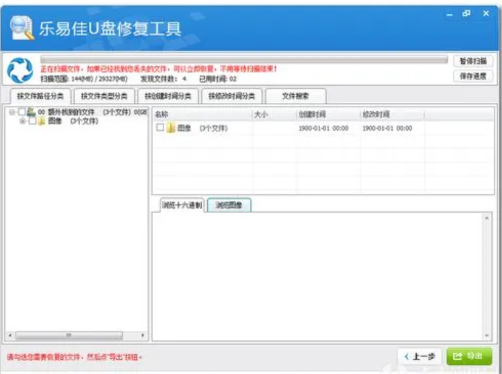Click the blue circular scanning status icon
Viewport: 502px width, 374px height.
tap(20, 70)
